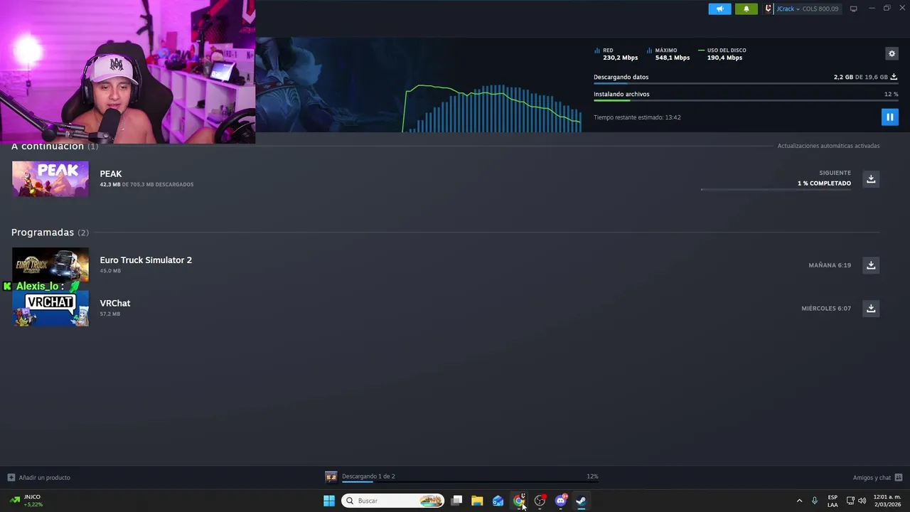Click the plus icon beside Añadir un producto
Viewport: 910px width, 512px height.
click(11, 477)
